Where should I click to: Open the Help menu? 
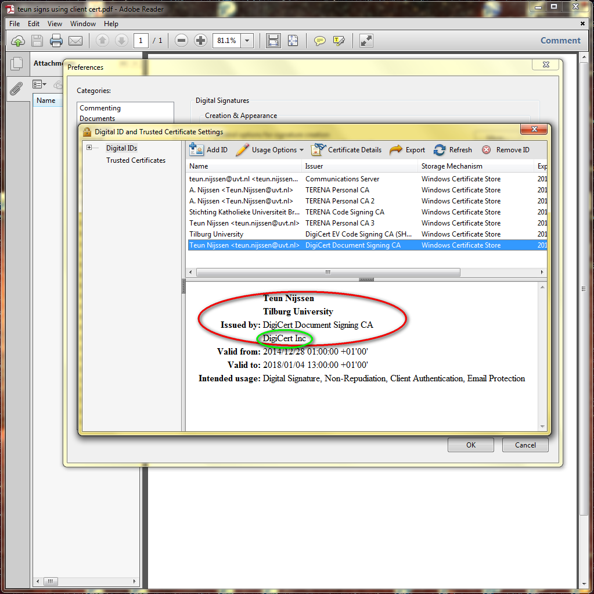click(111, 24)
